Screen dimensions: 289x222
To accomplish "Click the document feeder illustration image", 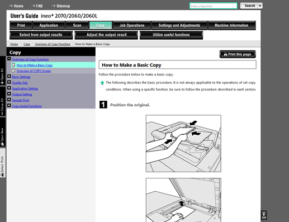I will click(183, 143).
